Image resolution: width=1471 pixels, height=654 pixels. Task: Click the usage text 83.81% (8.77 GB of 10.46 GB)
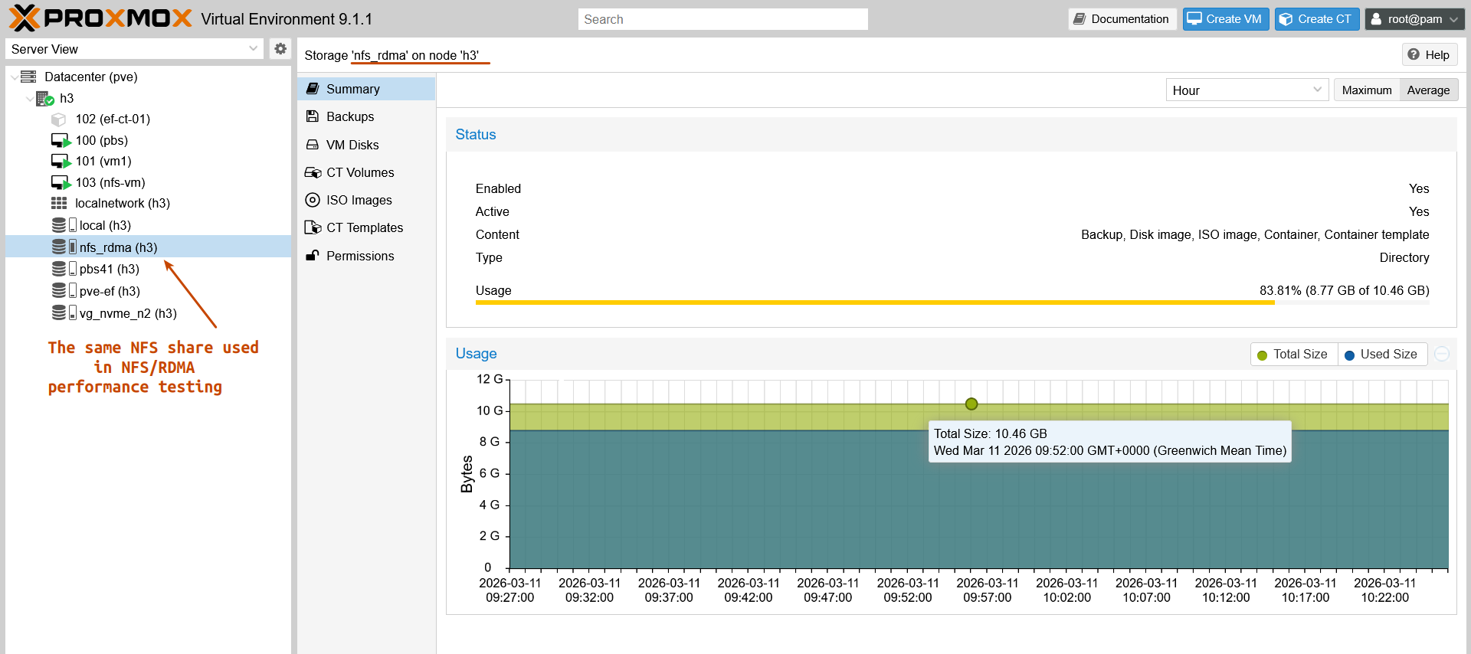[1345, 290]
